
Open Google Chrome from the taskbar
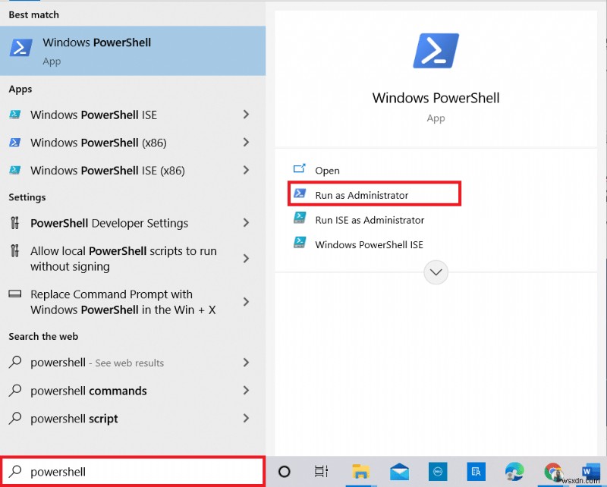click(553, 471)
